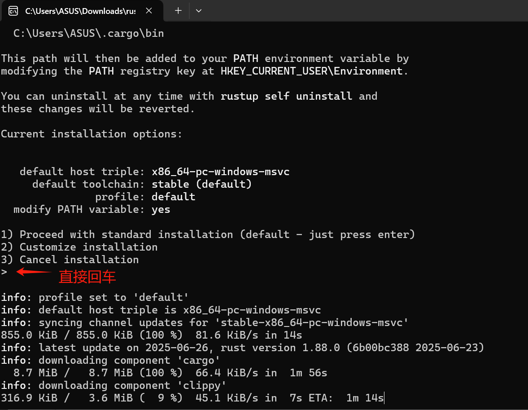528x410 pixels.
Task: Click option '1) Proceed with standard installation'
Action: (x=207, y=234)
